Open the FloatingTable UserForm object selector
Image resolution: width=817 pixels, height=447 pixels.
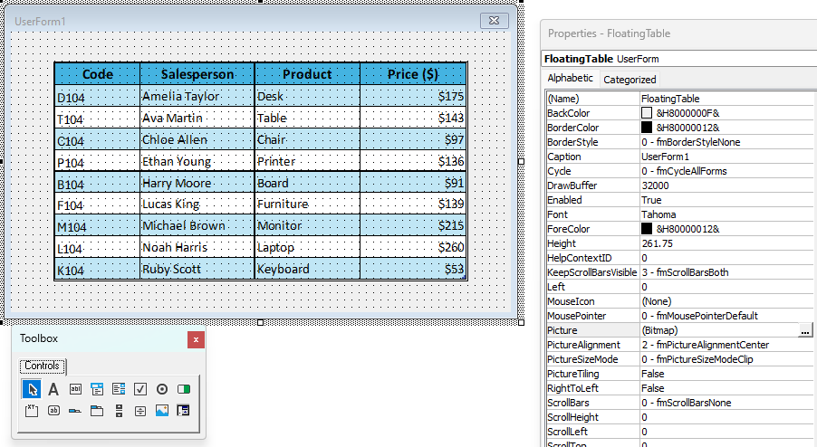pos(679,59)
